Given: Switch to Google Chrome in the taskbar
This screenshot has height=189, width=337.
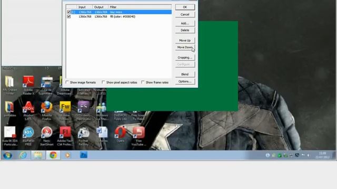Looking at the screenshot, I should tap(53, 155).
